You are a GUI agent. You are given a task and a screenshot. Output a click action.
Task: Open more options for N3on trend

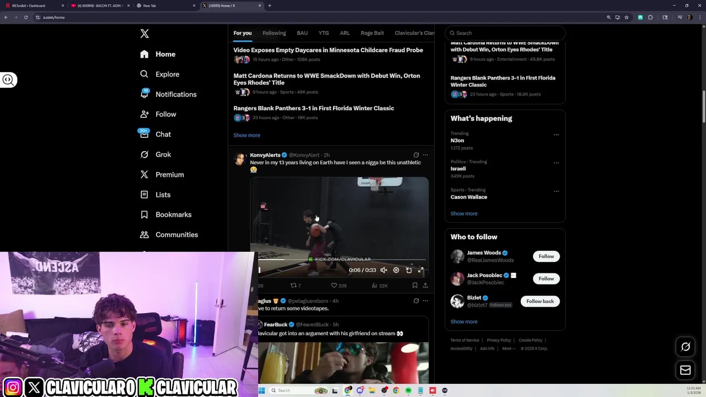coord(556,135)
